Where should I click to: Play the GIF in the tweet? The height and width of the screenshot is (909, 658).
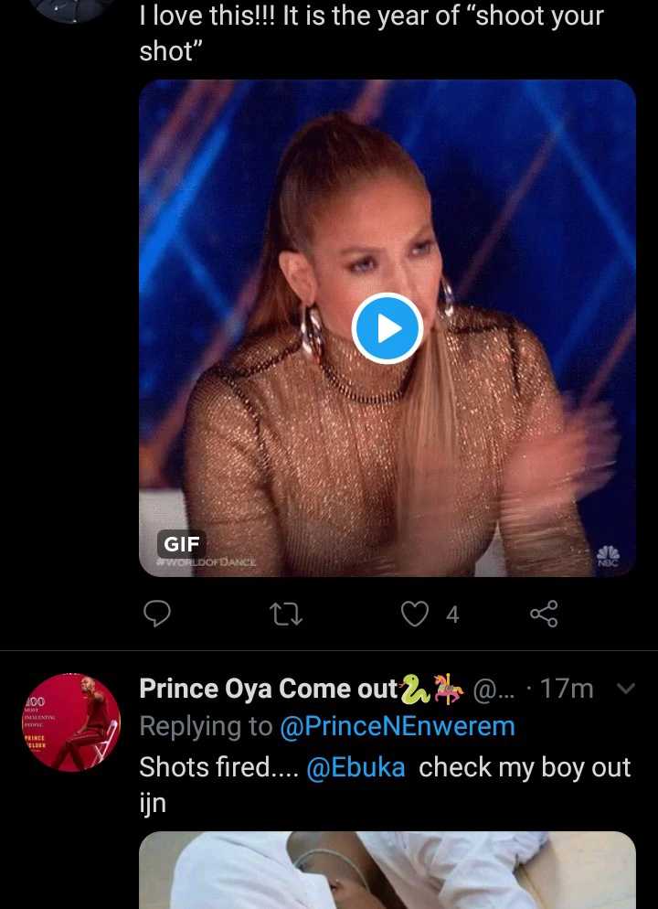[387, 328]
